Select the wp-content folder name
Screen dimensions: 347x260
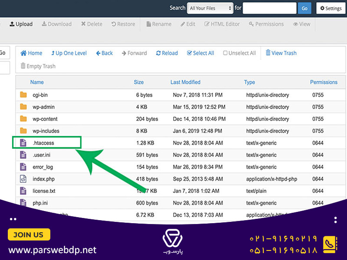pos(45,119)
